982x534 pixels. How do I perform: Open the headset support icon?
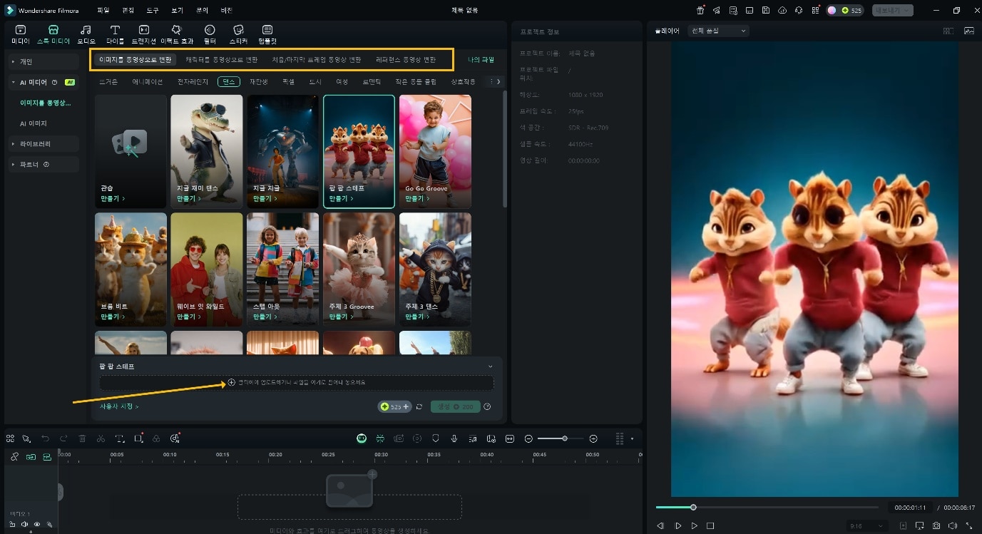click(798, 10)
